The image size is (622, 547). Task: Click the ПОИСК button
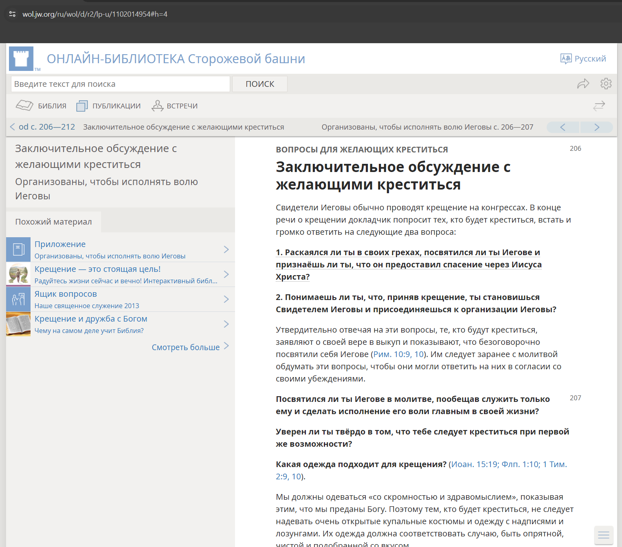[260, 84]
